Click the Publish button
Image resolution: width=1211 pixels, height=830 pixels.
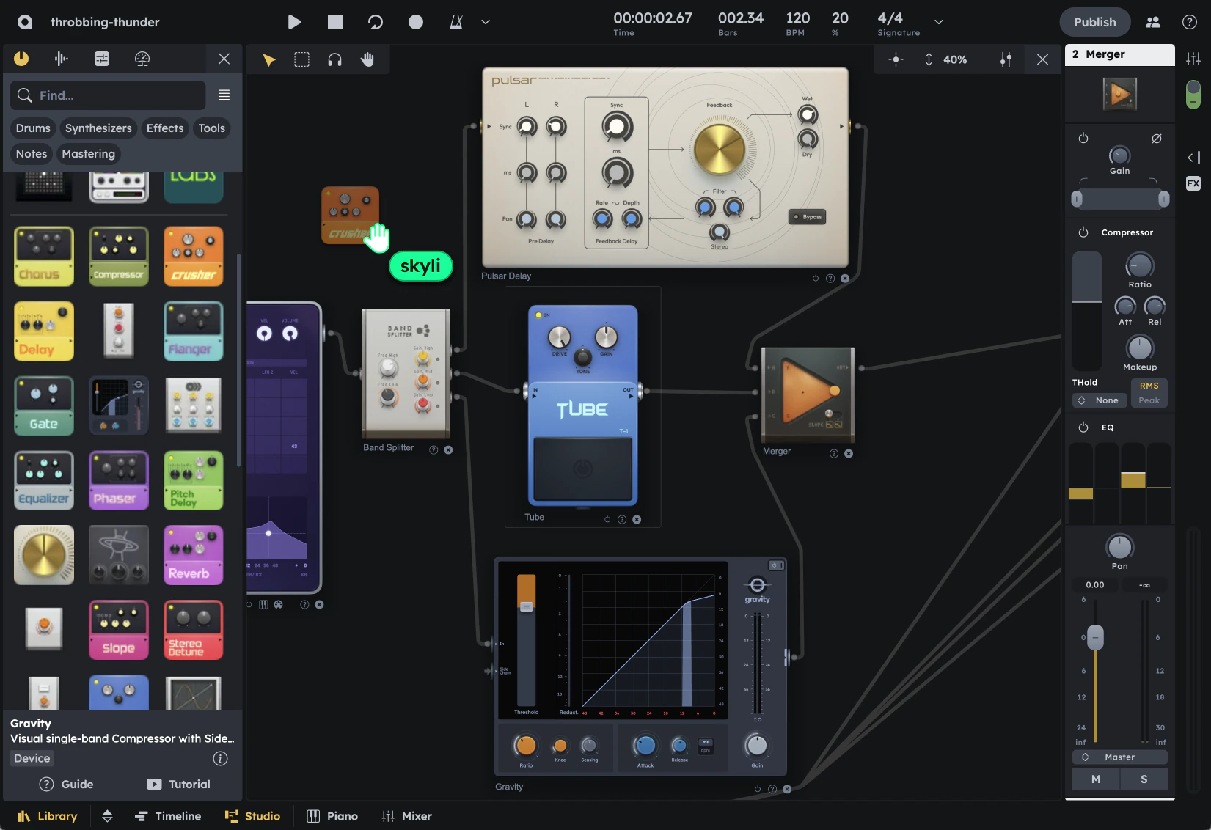tap(1094, 22)
